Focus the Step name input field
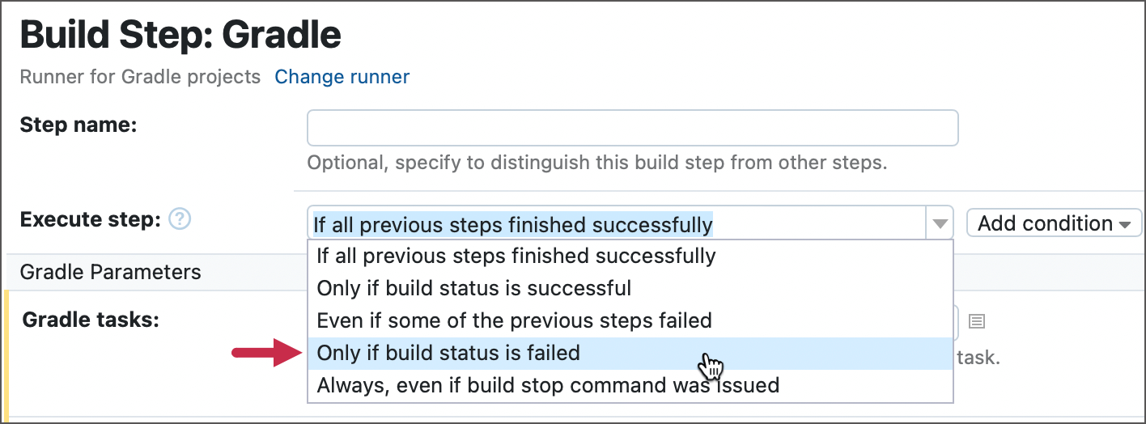1146x424 pixels. pos(632,128)
